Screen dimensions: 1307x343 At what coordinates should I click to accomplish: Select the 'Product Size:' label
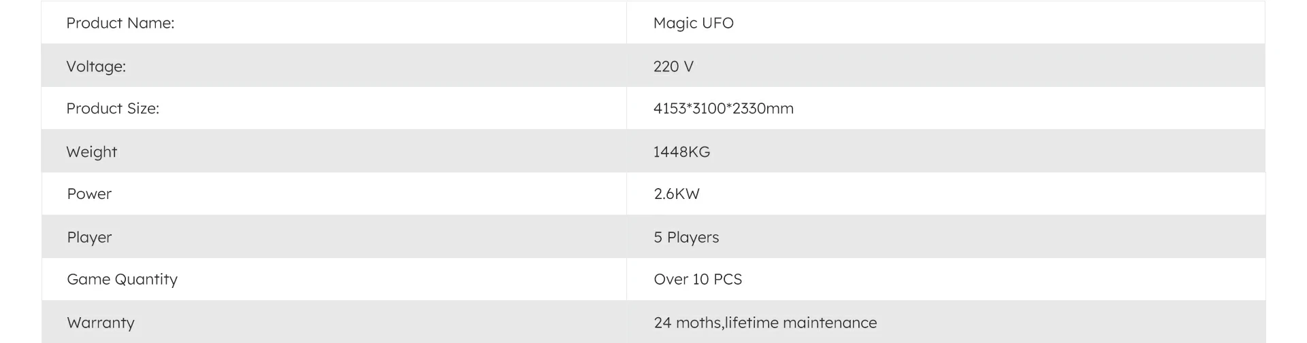[x=112, y=109]
